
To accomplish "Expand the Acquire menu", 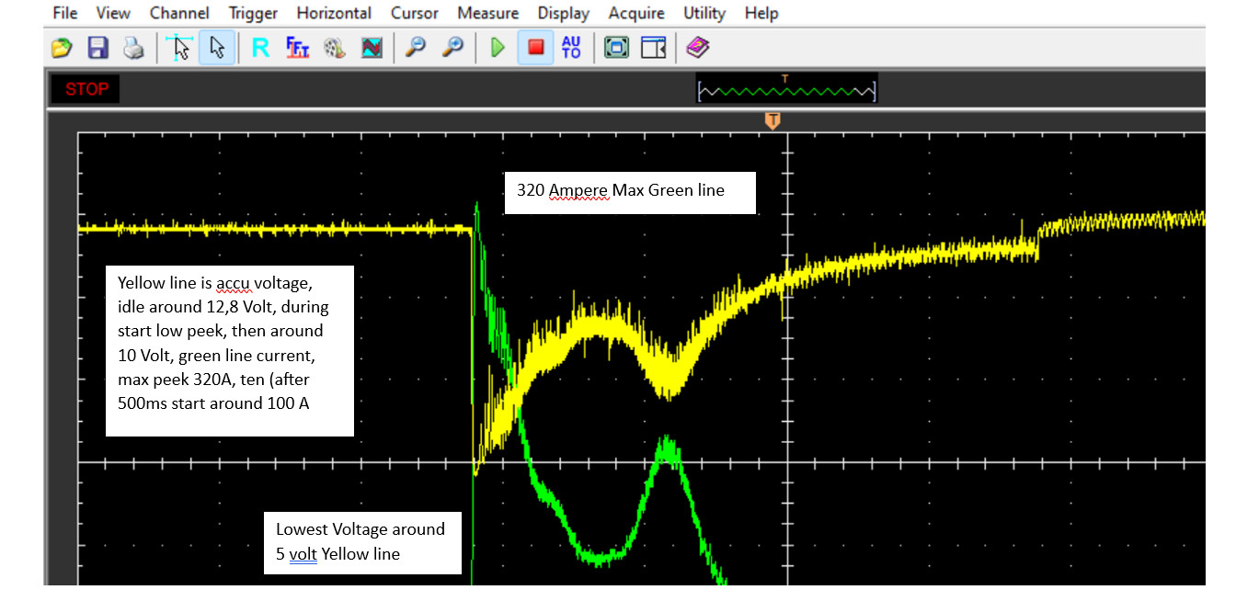I will 636,13.
